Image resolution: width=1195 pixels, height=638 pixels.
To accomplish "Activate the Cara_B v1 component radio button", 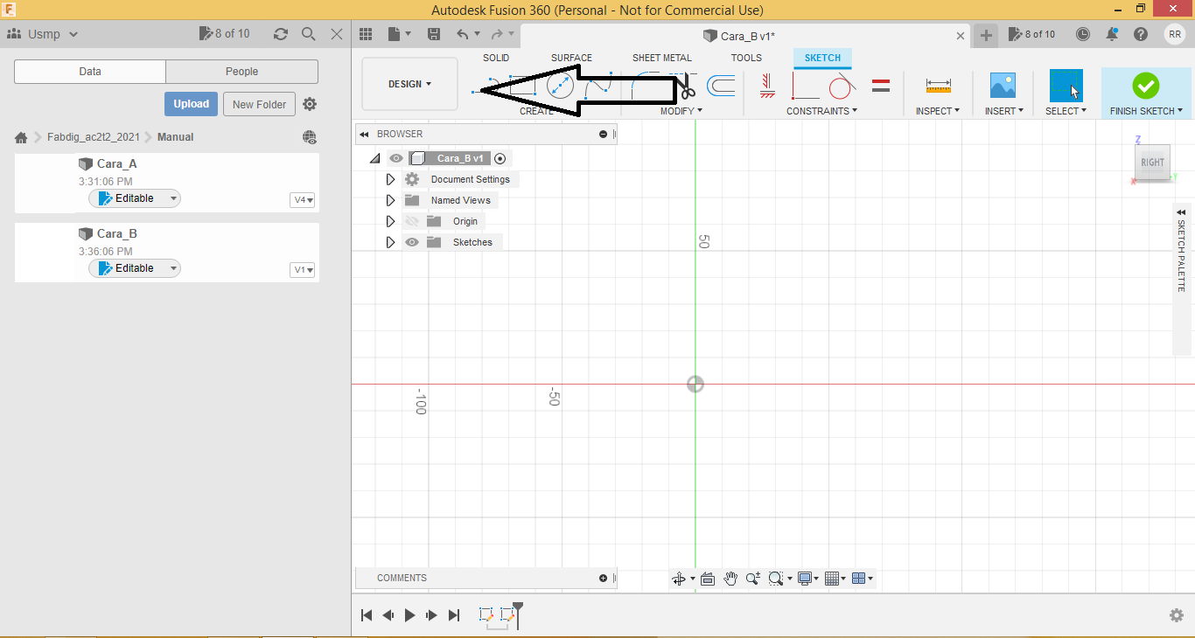I will pos(500,158).
